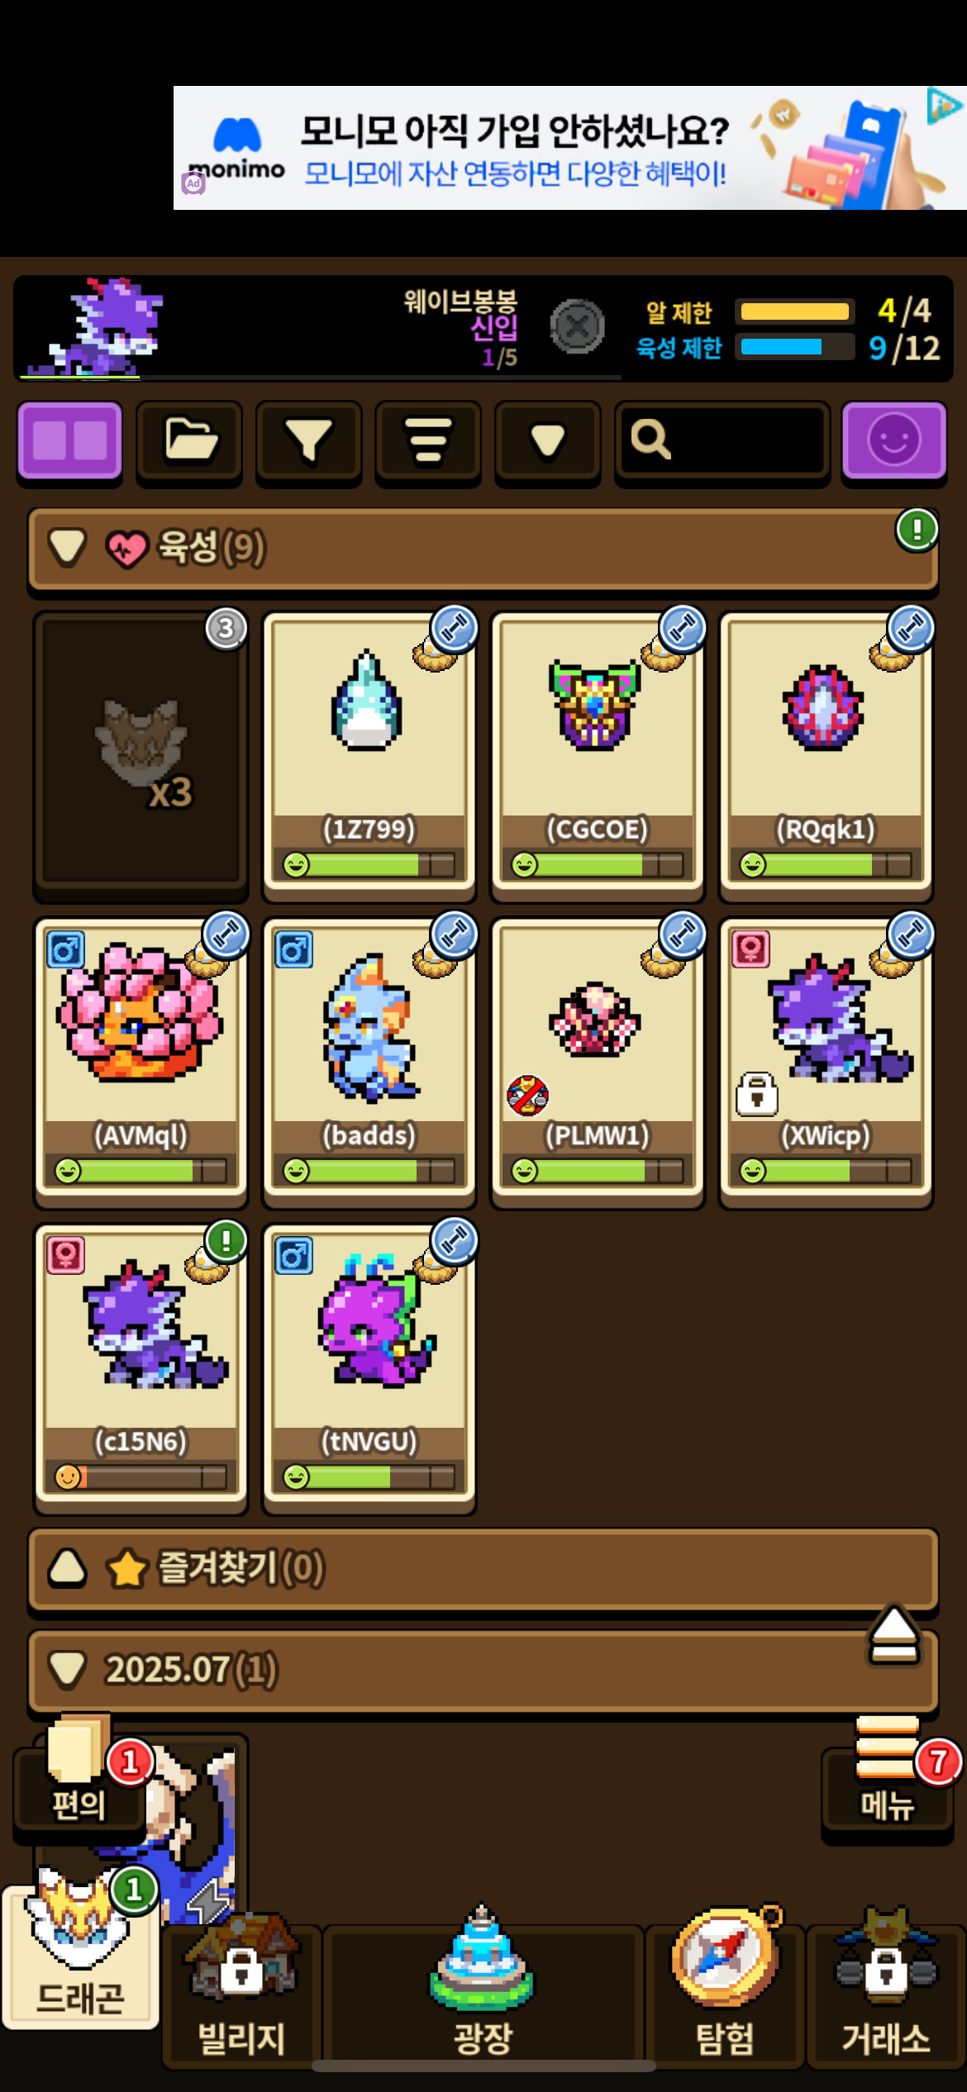Switch to the 탐험 tab
This screenshot has width=967, height=2092.
tap(725, 1993)
